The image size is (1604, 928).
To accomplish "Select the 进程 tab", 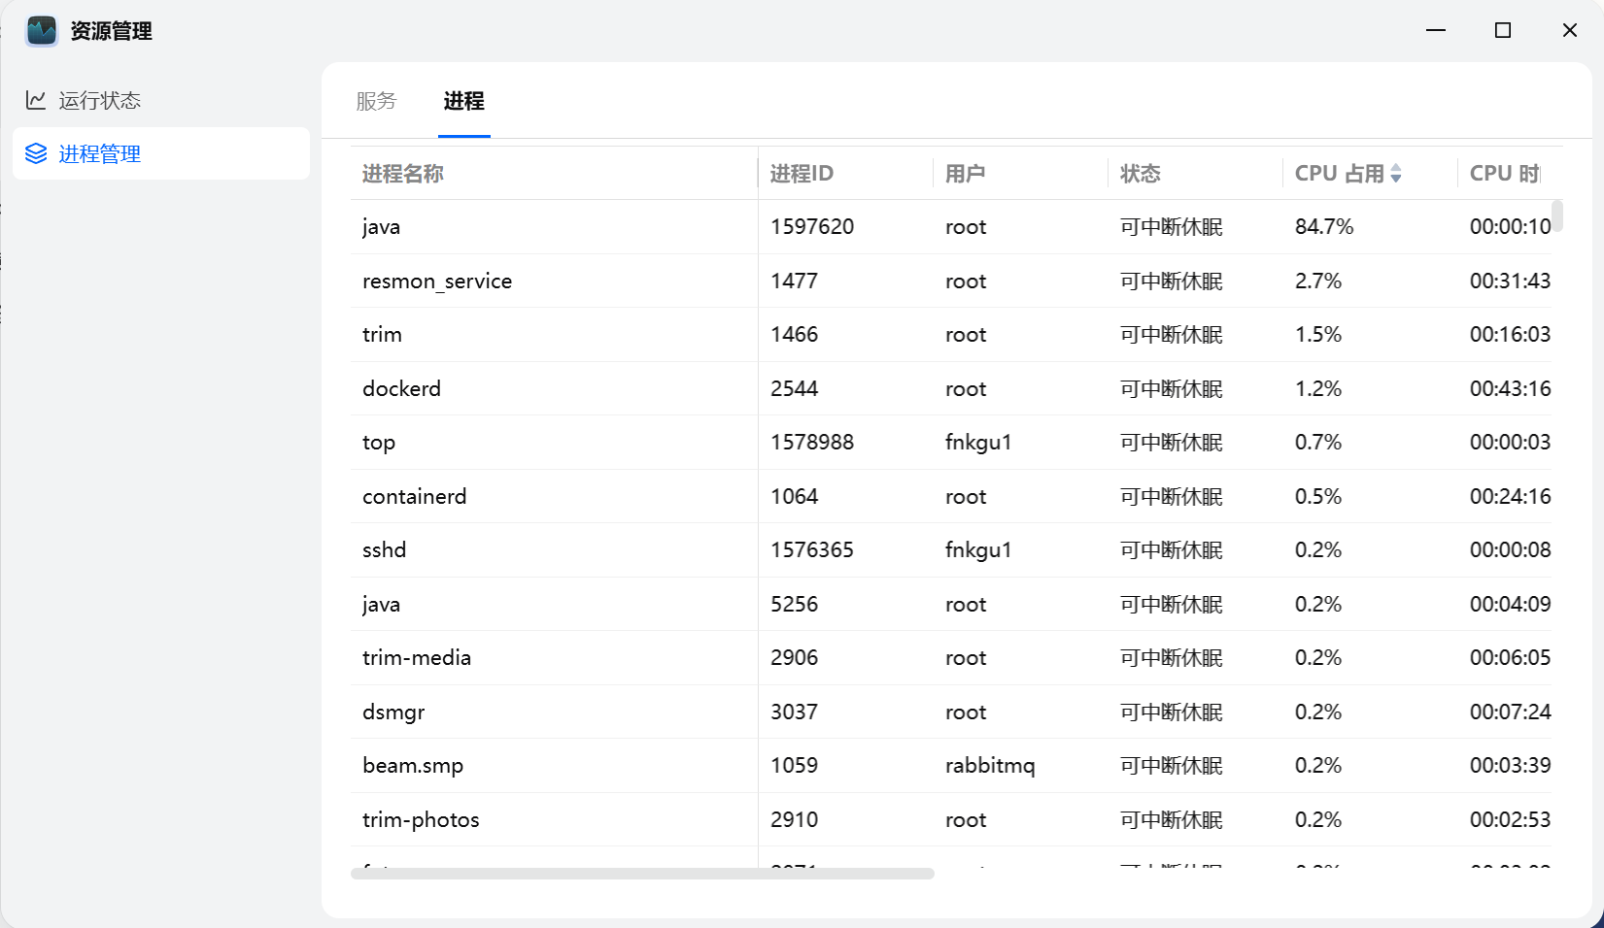I will click(x=463, y=101).
